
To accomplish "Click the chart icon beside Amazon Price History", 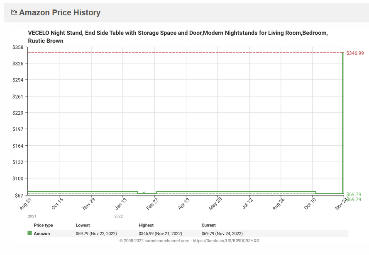I will tap(14, 12).
